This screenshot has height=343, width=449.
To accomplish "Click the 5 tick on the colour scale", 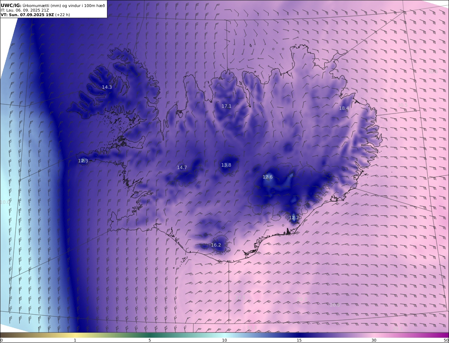I will (150, 340).
